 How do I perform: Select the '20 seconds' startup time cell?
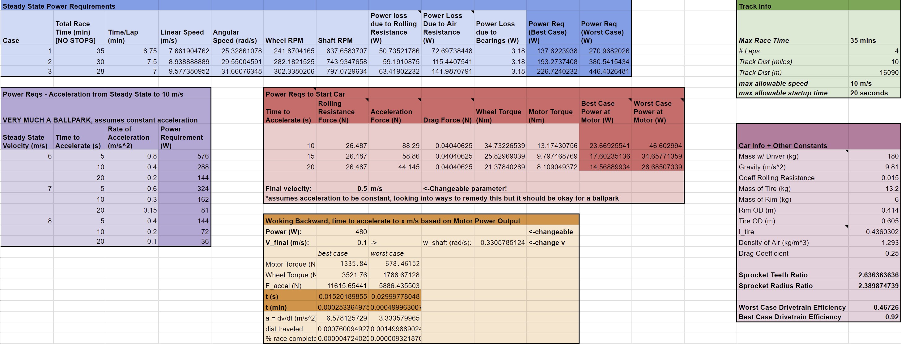tap(874, 93)
